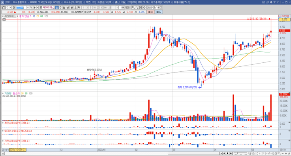Click the play button in bottom playback bar
291x156 pixels.
pyautogui.click(x=221, y=153)
